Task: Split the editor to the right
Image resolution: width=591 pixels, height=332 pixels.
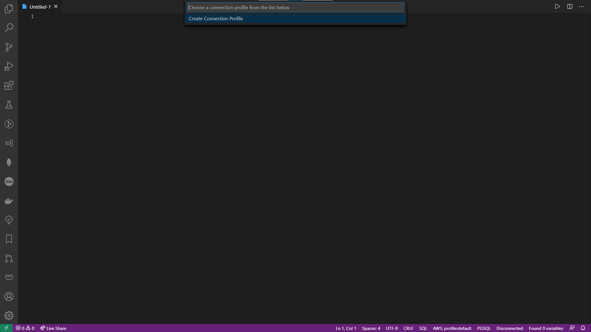Action: click(569, 6)
